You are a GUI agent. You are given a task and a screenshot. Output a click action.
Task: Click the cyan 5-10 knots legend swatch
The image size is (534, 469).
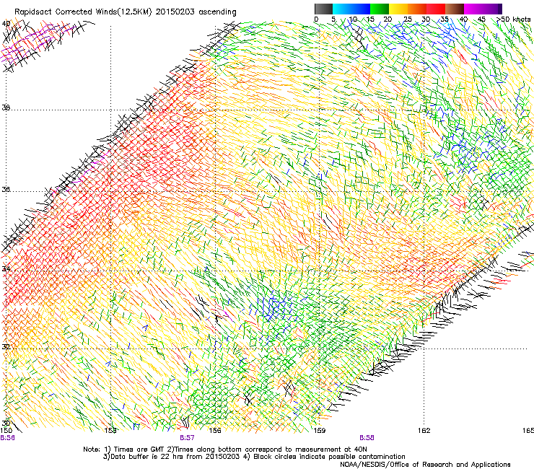pos(341,9)
